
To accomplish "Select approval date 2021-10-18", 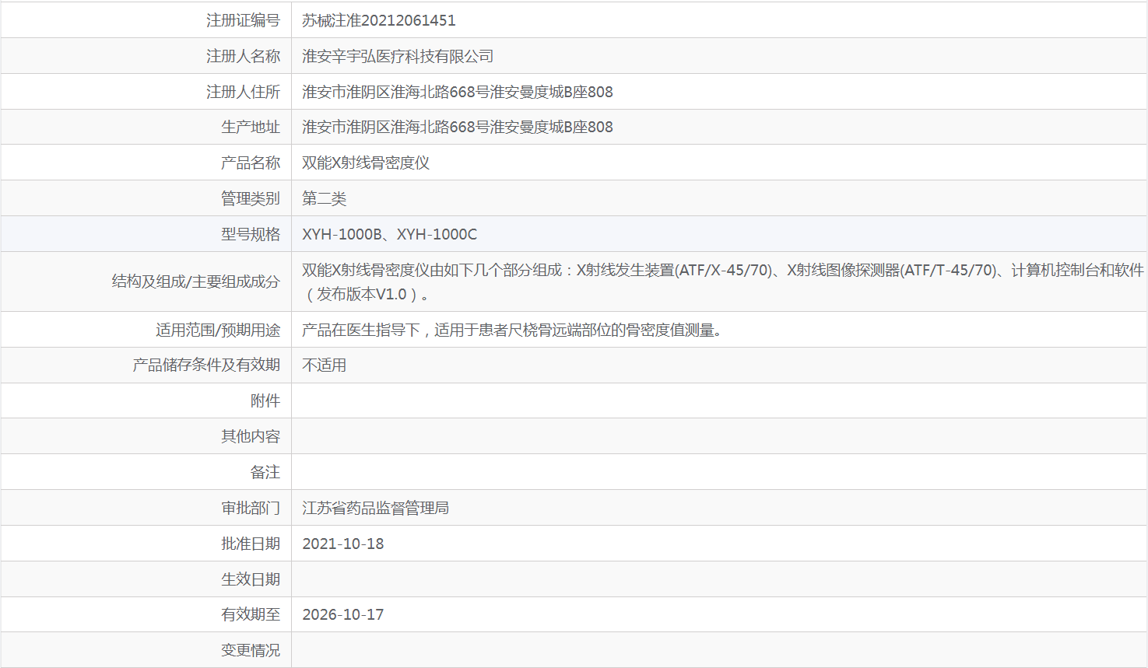I will click(x=343, y=544).
